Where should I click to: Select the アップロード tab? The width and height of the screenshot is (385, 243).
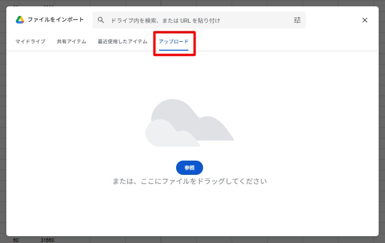173,41
